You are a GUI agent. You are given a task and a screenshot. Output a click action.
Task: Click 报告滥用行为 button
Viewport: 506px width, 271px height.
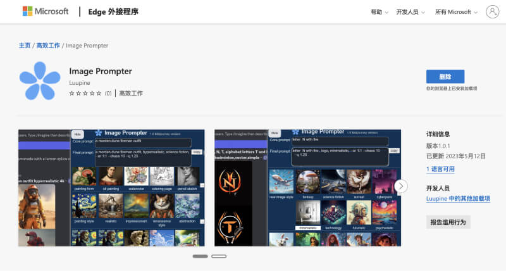coord(448,222)
